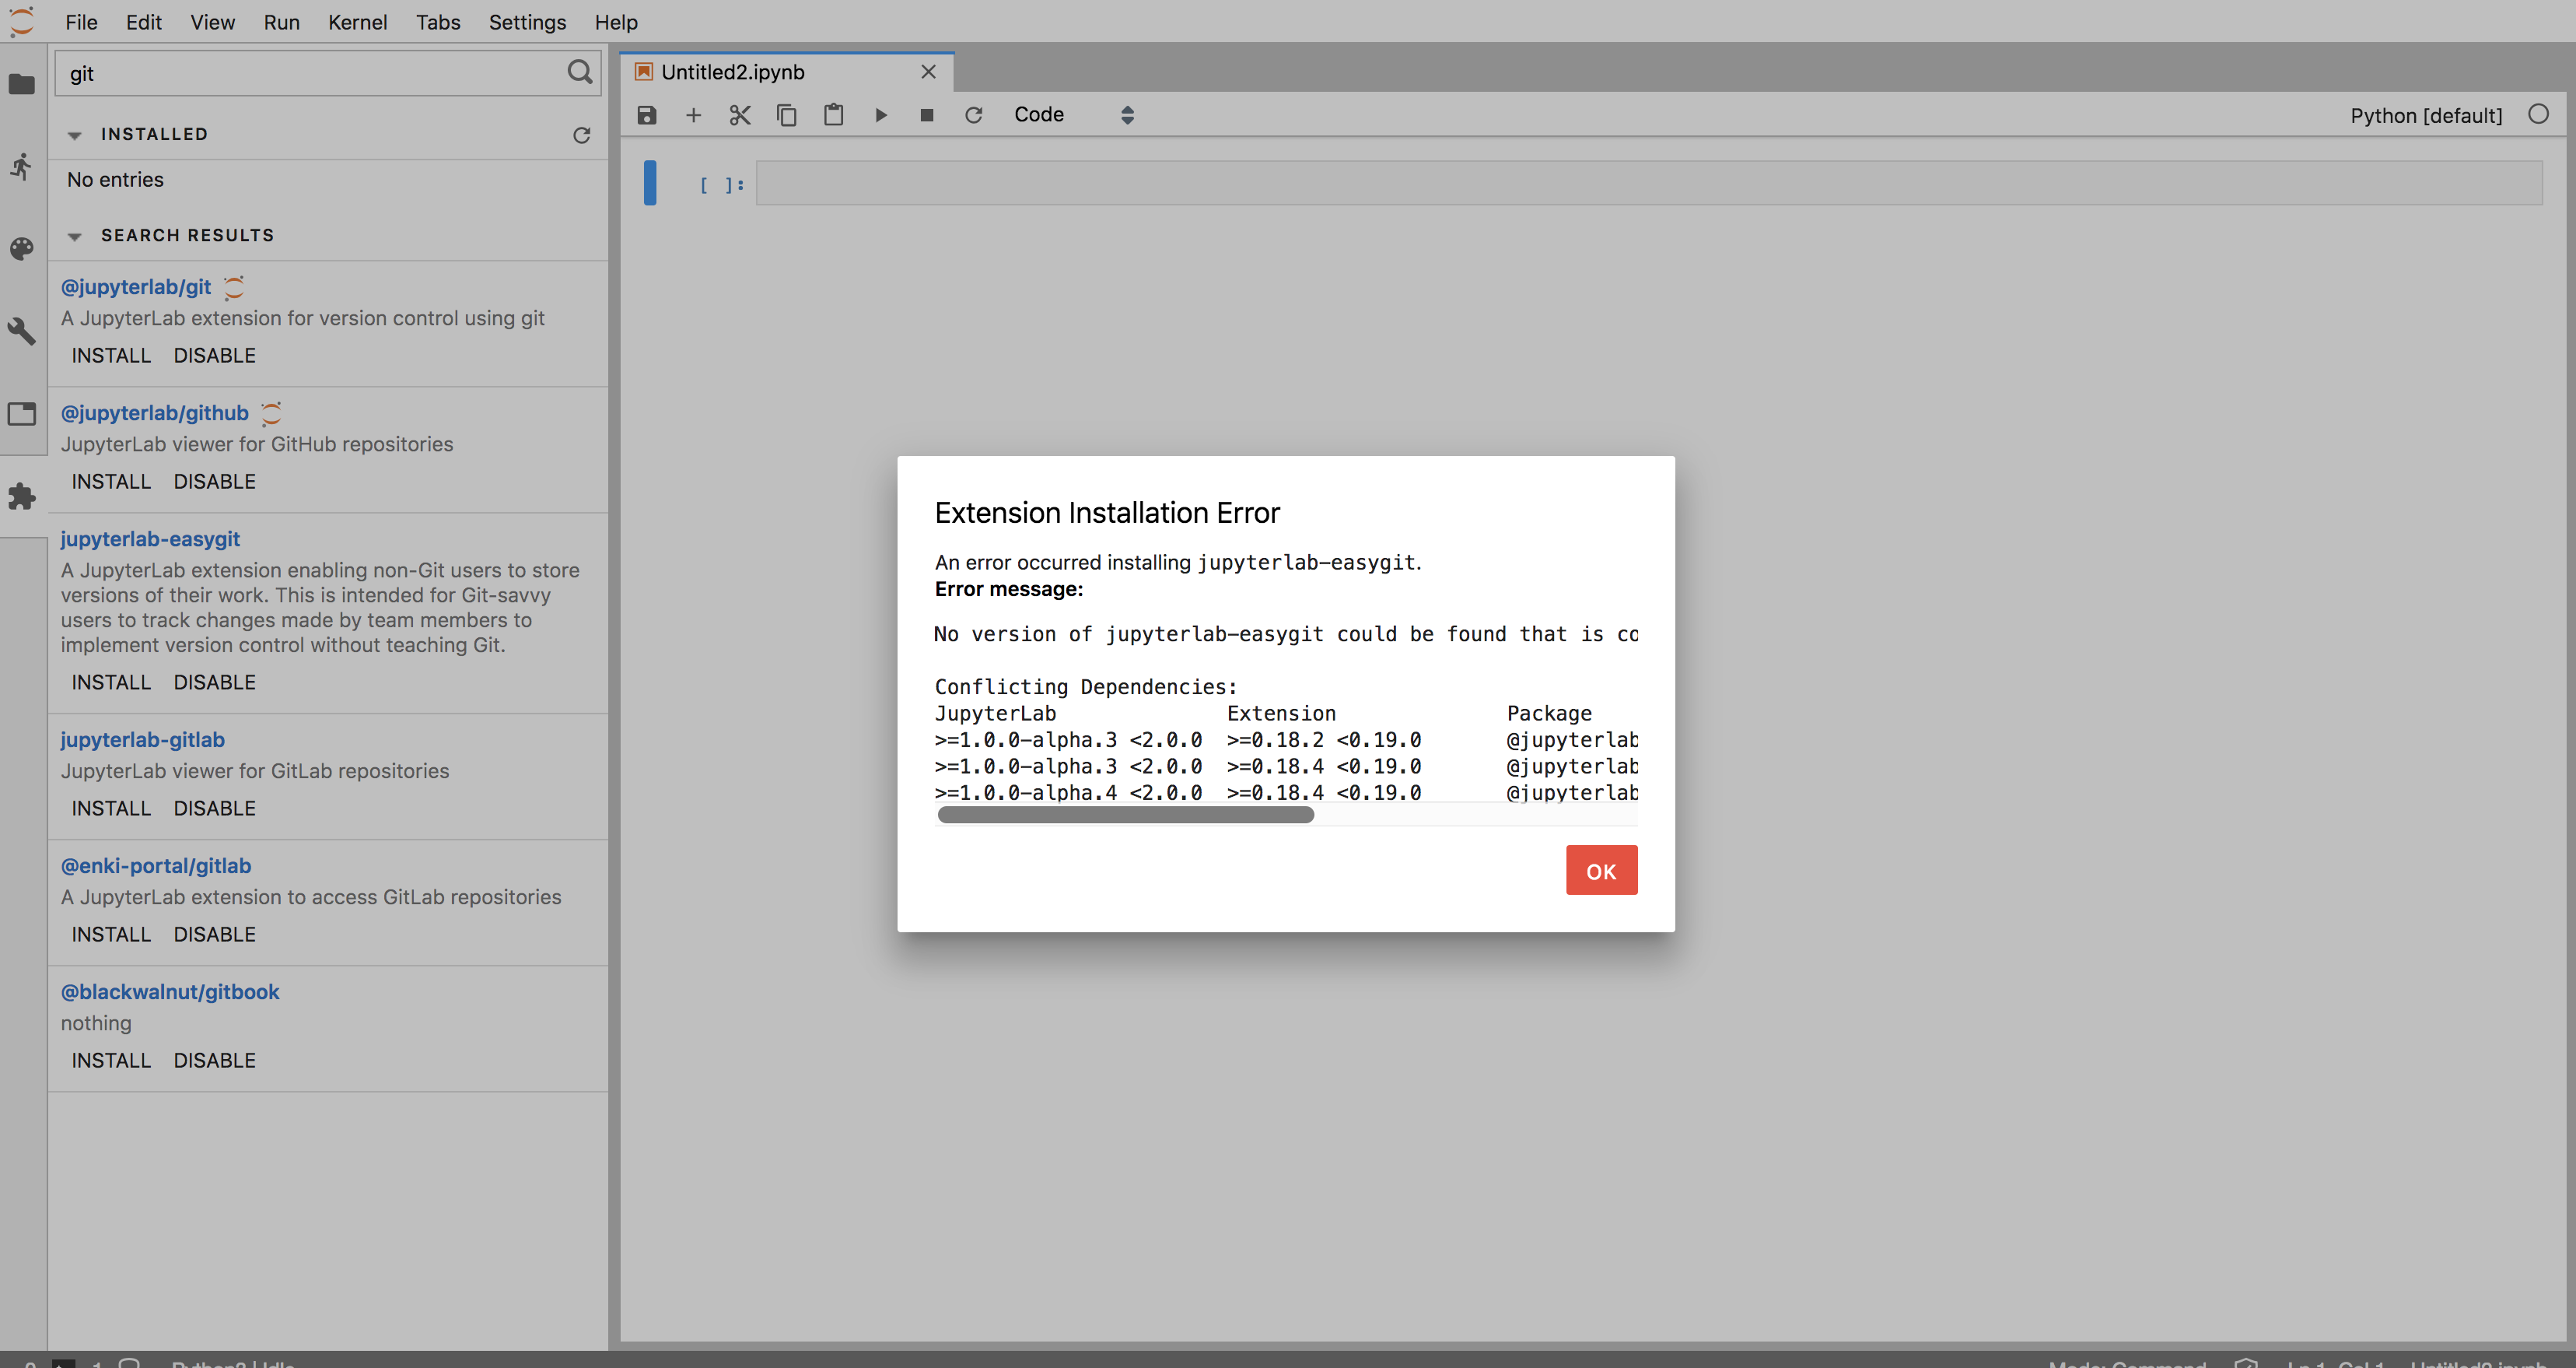Cut the selected cell with scissors icon
The width and height of the screenshot is (2576, 1368).
(740, 115)
